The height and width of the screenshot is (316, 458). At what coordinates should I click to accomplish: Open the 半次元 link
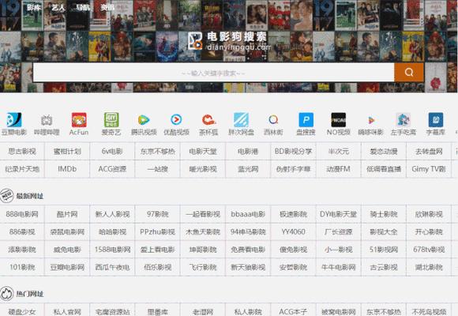[339, 151]
